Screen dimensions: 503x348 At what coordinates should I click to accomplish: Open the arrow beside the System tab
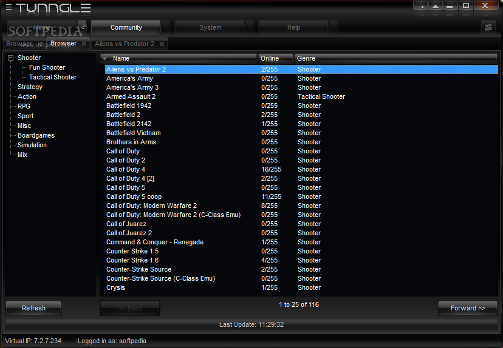tap(250, 27)
